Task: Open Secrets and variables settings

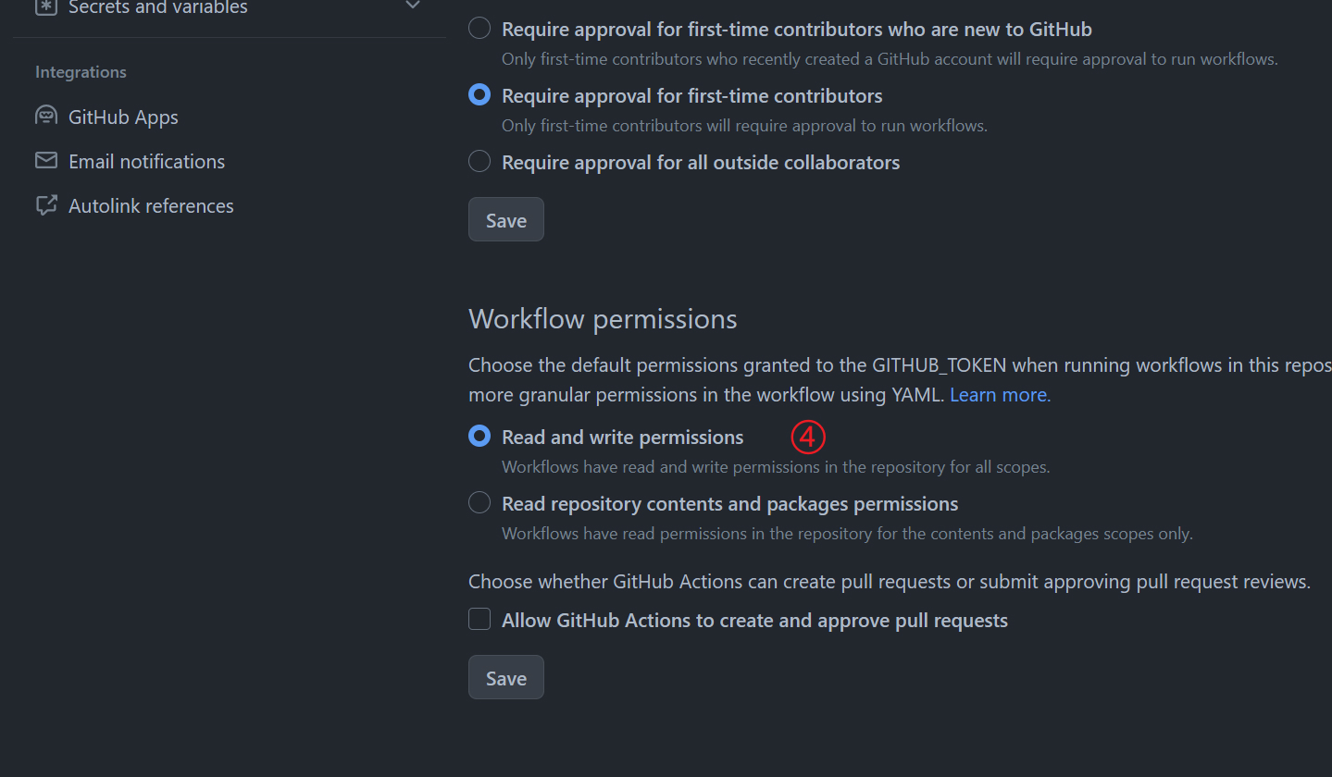Action: 157,8
